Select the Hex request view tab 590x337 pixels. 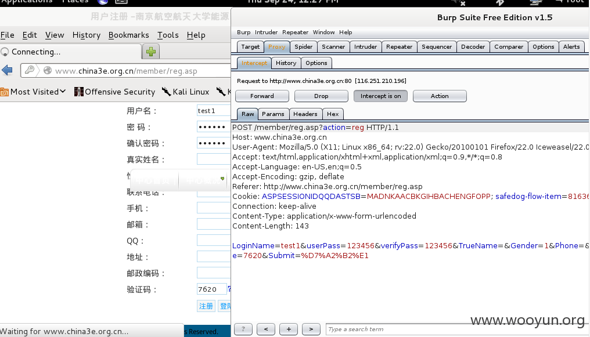pos(333,114)
